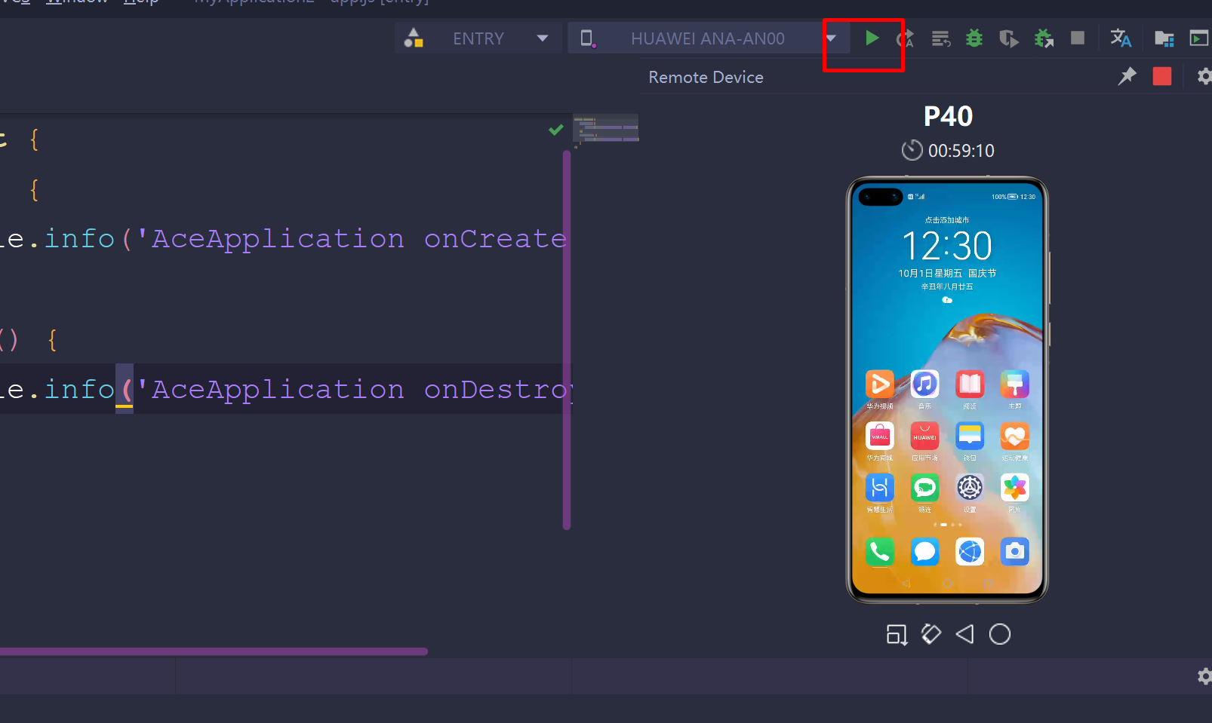
Task: Click the editor horizontal scrollbar
Action: tap(214, 651)
